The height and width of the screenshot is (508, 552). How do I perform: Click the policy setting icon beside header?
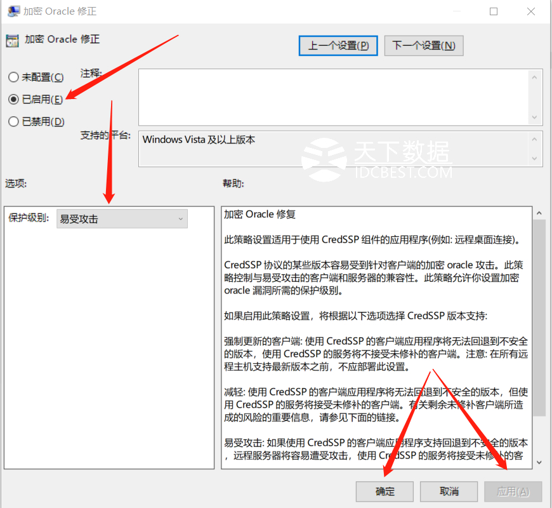click(12, 40)
